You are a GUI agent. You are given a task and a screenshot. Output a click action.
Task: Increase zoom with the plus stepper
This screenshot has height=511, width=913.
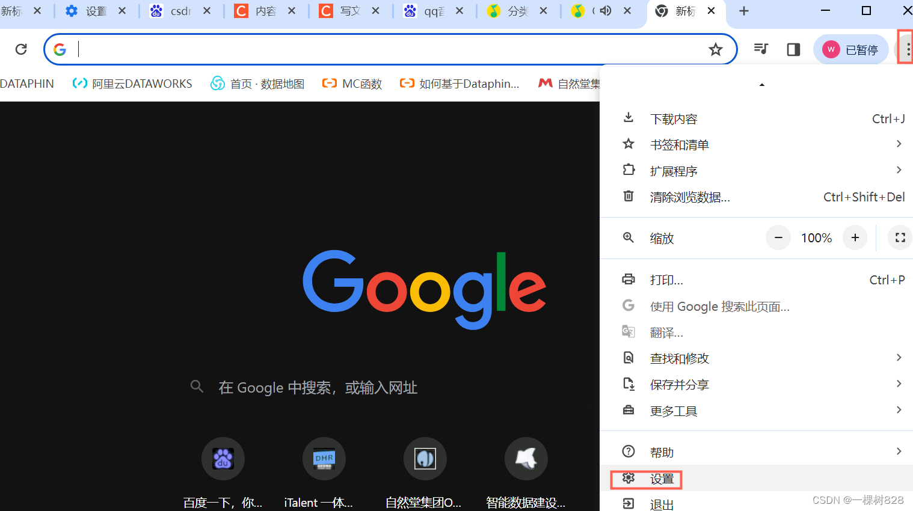[x=855, y=237]
